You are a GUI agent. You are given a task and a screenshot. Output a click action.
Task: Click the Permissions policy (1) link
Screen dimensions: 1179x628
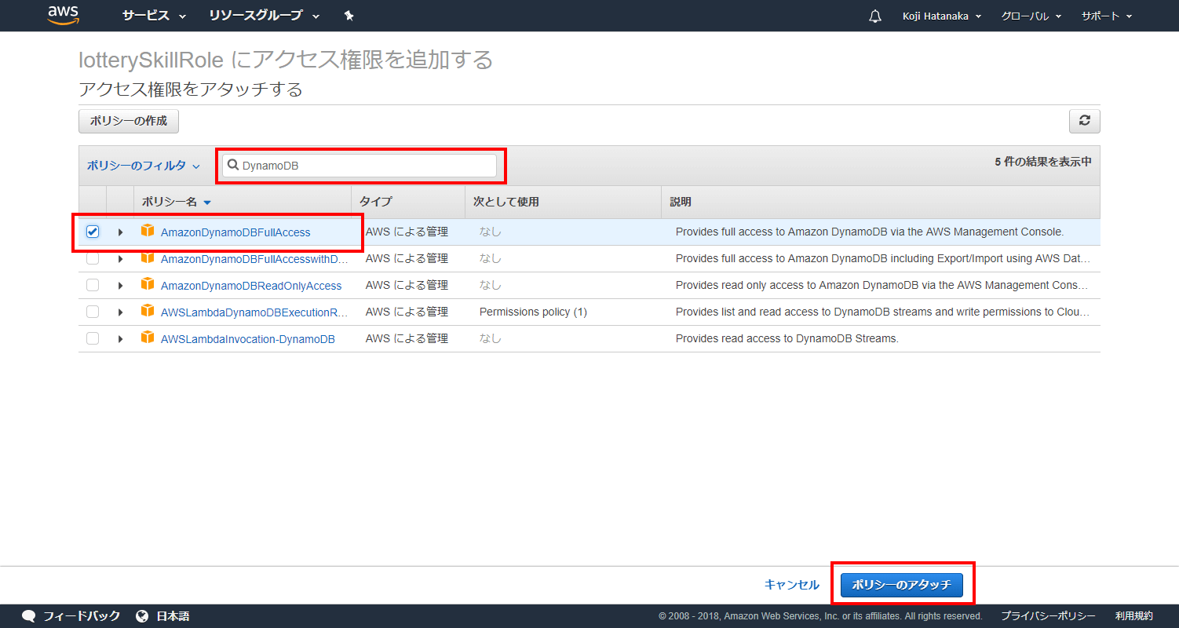tap(533, 312)
